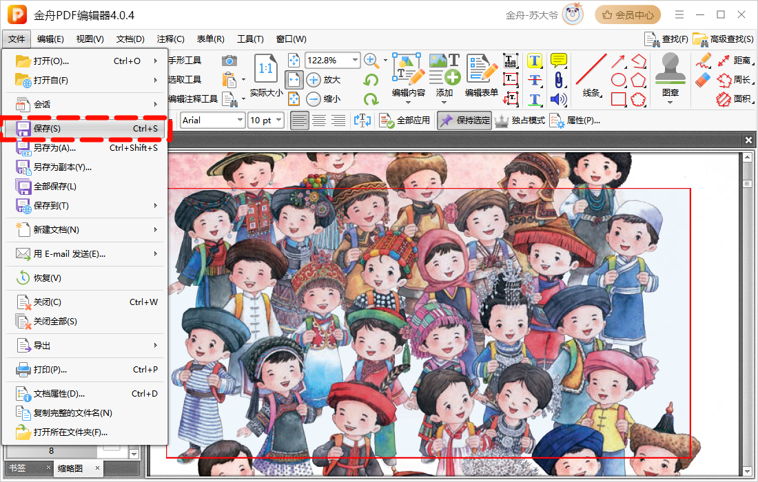Viewport: 758px width, 482px height.
Task: Expand Export submenu arrow
Action: (x=156, y=346)
